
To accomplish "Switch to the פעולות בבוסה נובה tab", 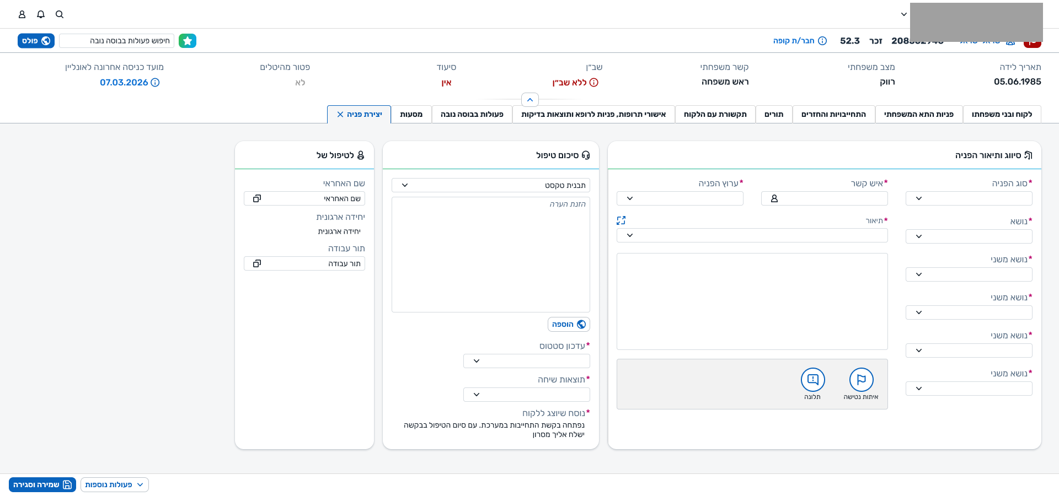I will coord(472,114).
